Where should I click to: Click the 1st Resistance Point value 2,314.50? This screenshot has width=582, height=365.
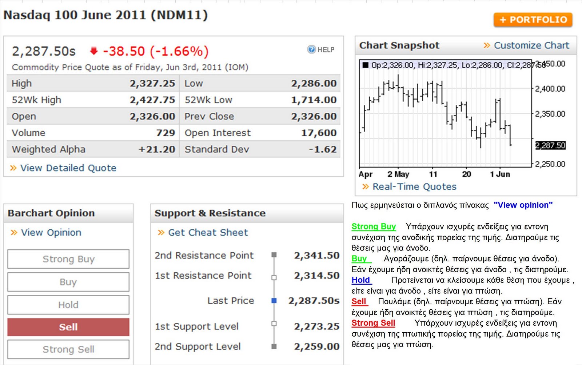point(317,276)
